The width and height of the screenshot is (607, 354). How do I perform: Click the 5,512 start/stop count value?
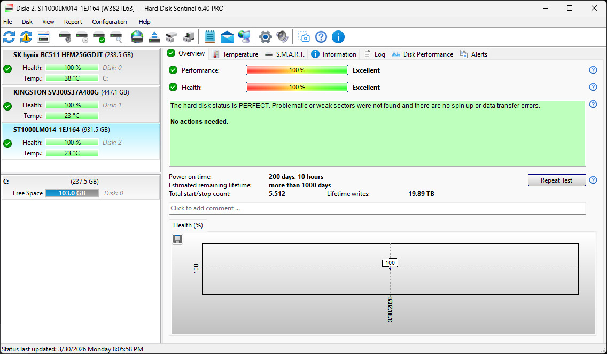pos(277,194)
